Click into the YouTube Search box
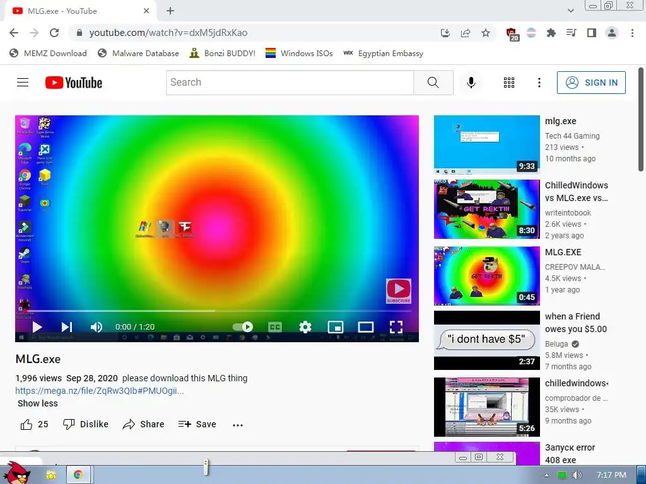Image resolution: width=646 pixels, height=484 pixels. click(x=290, y=83)
